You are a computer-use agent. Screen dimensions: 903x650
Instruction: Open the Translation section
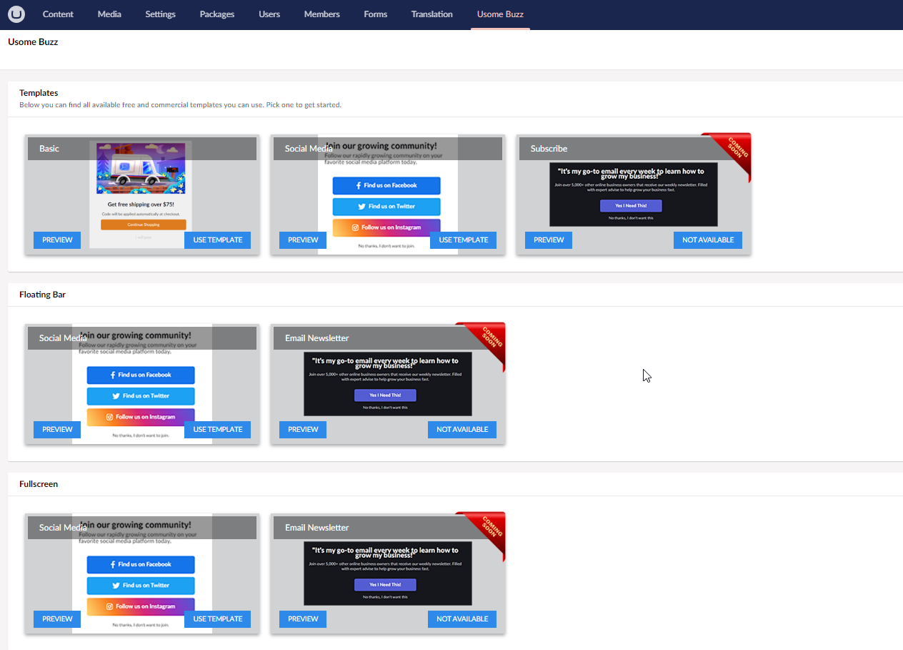tap(431, 14)
